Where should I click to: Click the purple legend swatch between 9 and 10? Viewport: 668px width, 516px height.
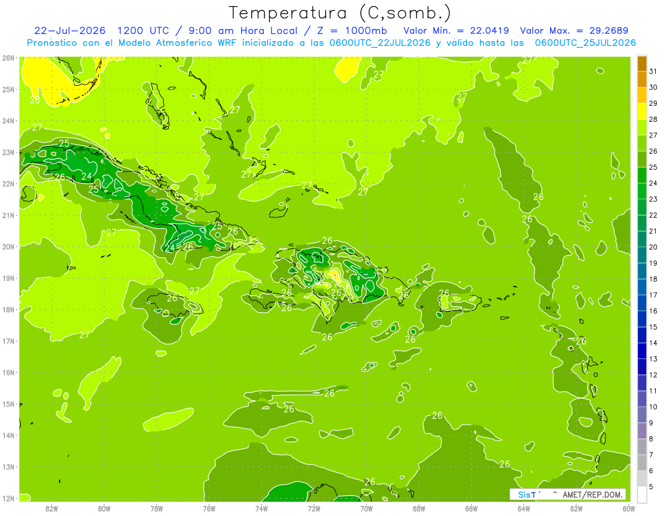tap(642, 415)
